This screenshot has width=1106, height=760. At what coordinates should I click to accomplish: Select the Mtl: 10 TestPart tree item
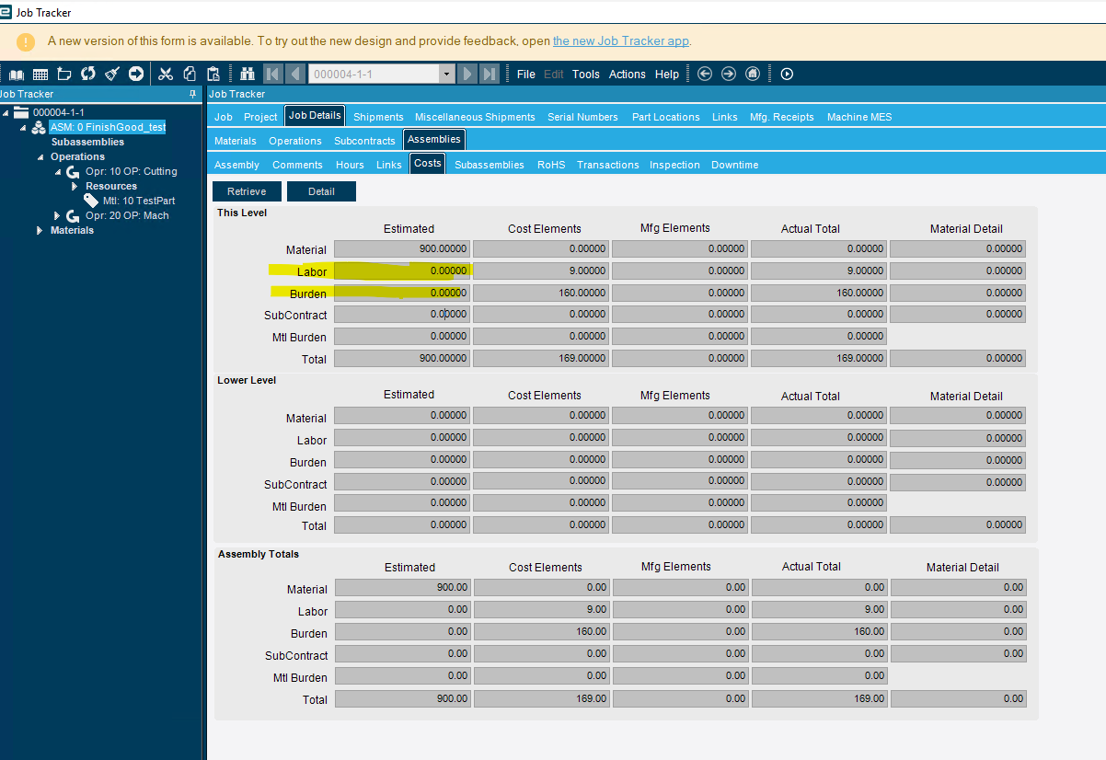pyautogui.click(x=139, y=201)
